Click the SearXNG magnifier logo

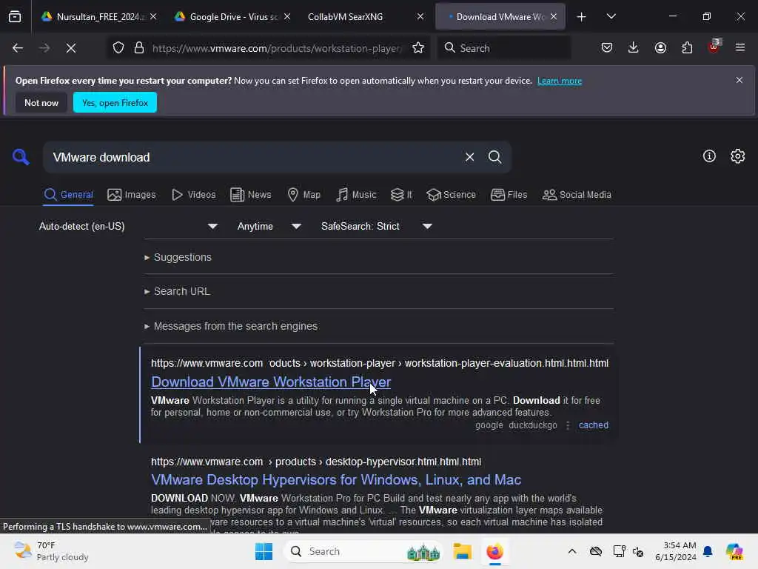21,157
